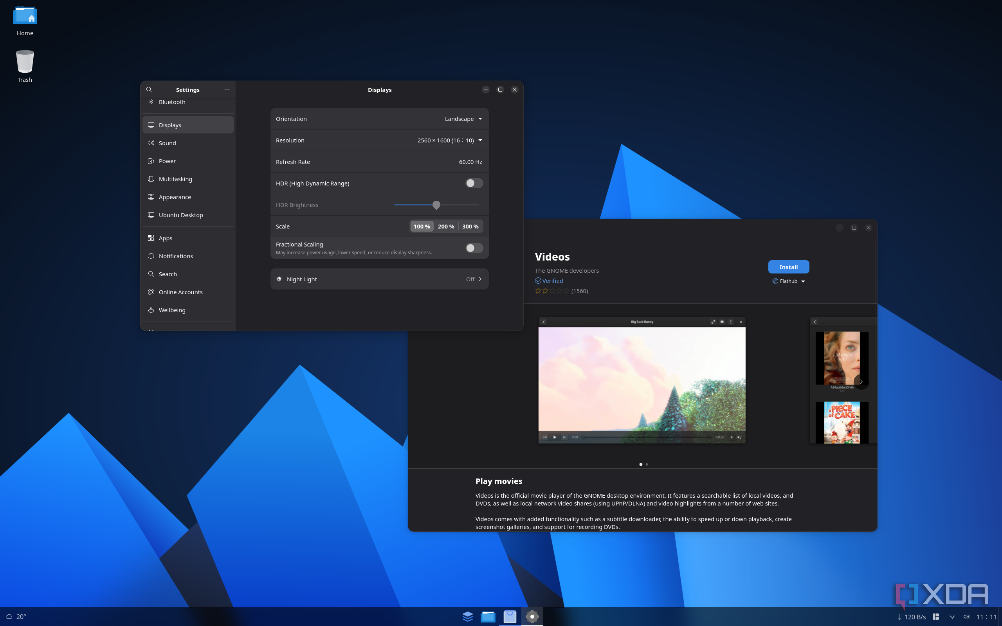
Task: Adjust the HDR Brightness slider
Action: click(x=436, y=205)
